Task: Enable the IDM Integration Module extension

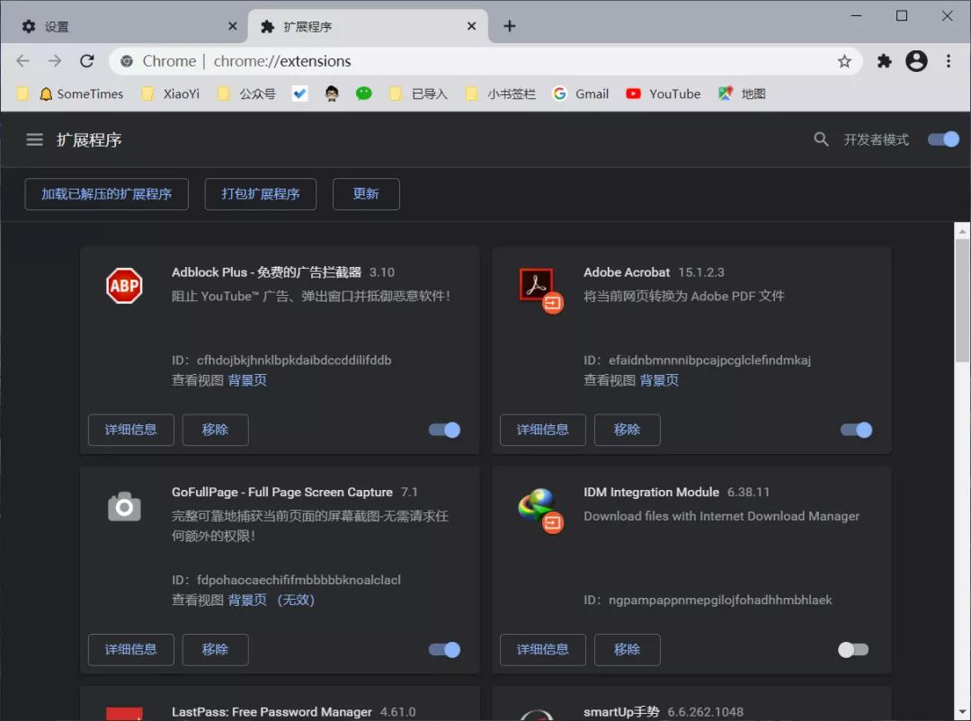Action: pyautogui.click(x=852, y=649)
